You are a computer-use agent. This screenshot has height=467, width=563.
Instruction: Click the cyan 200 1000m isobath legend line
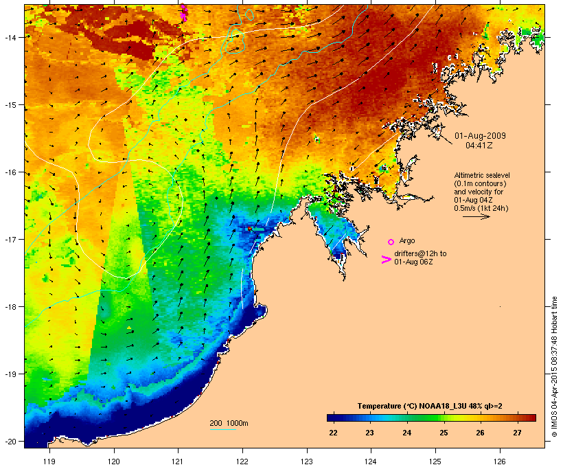coord(222,429)
